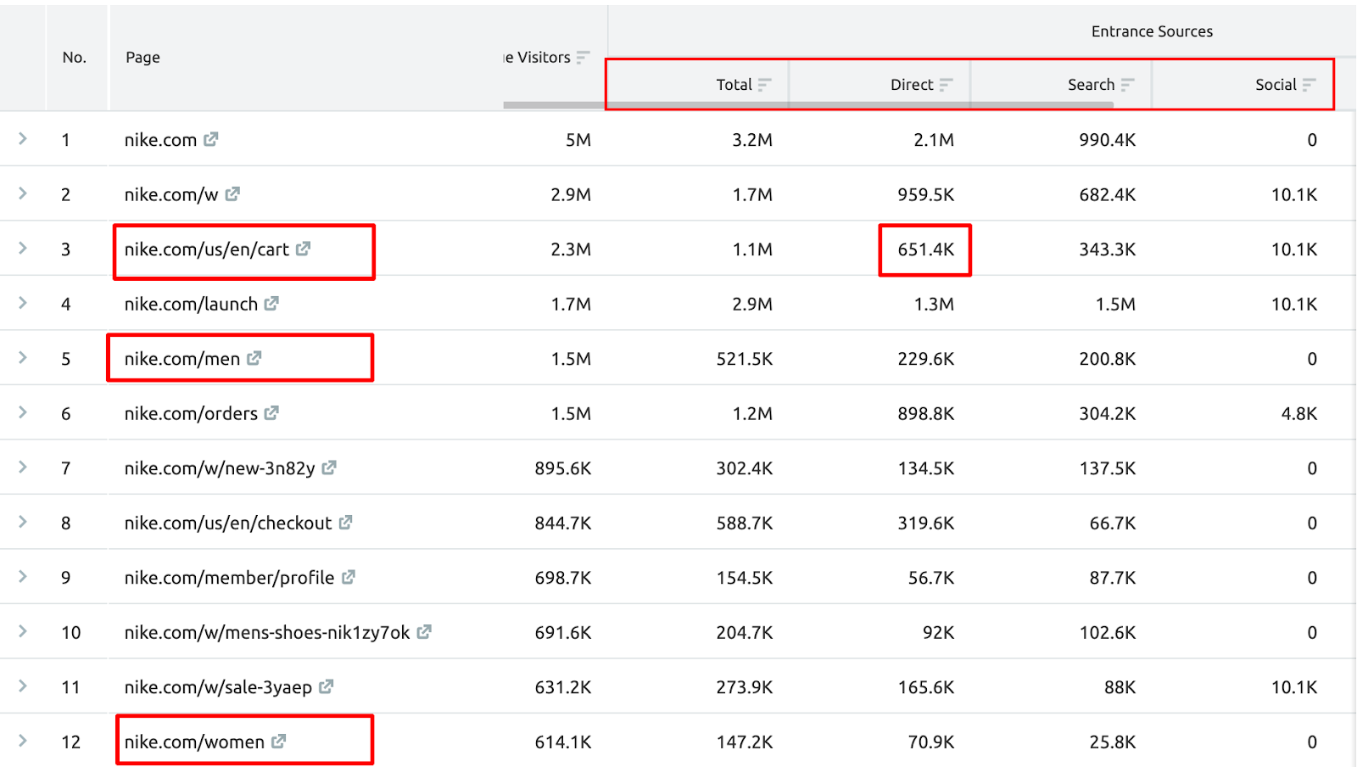Sort by Search column icon
The width and height of the screenshot is (1357, 767).
pos(1127,84)
